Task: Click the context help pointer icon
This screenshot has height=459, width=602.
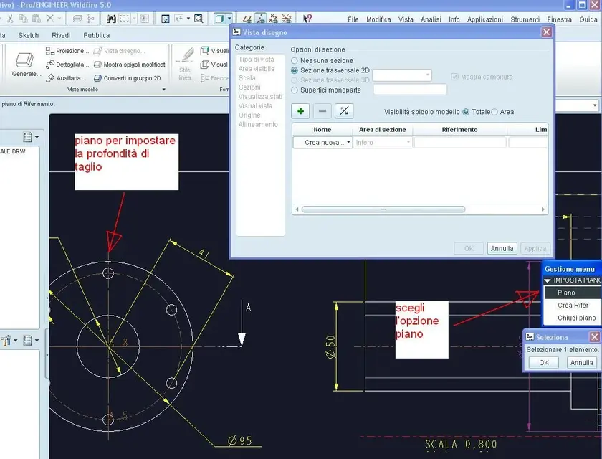Action: point(307,19)
